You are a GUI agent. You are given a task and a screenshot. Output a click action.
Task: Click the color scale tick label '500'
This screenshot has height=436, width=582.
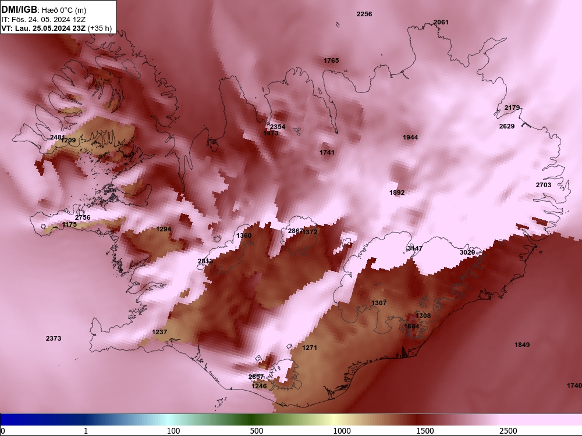pyautogui.click(x=257, y=431)
